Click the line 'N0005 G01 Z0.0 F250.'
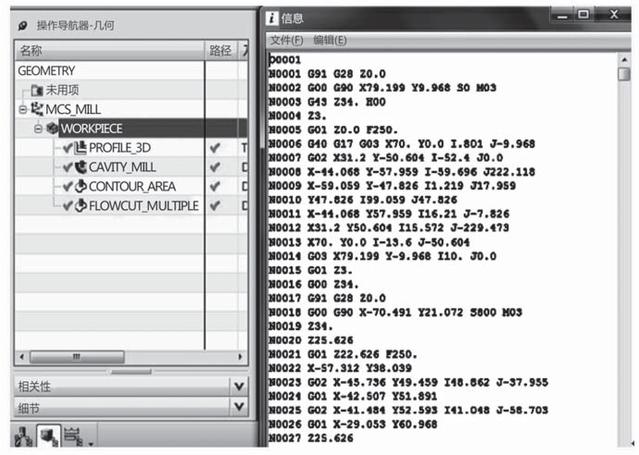The image size is (639, 455). point(333,130)
